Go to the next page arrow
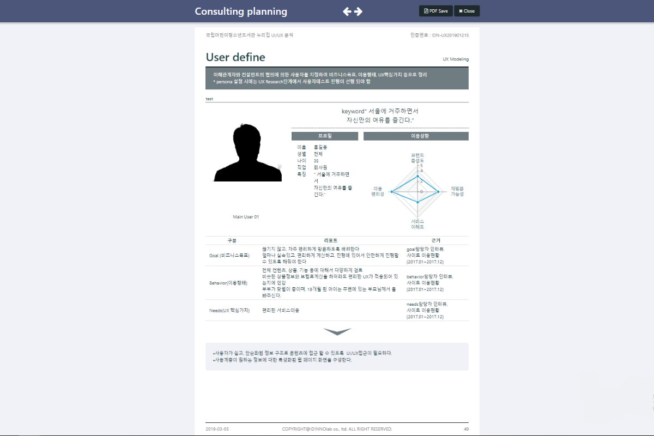654x436 pixels. 358,11
